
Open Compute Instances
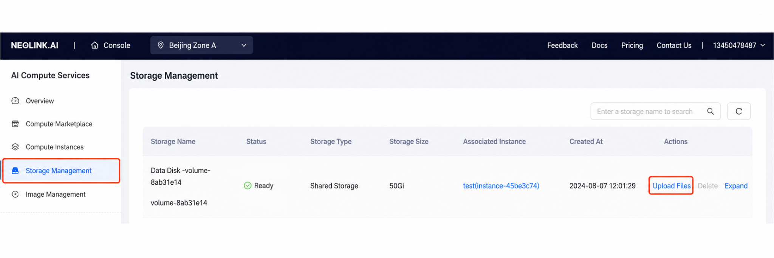coord(54,147)
